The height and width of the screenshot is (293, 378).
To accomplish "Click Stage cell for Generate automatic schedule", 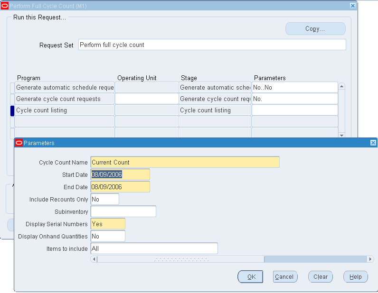I will tap(215, 87).
